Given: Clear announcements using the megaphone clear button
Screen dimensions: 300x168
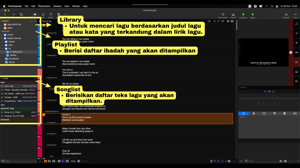Looking at the screenshot, I should (x=296, y=52).
